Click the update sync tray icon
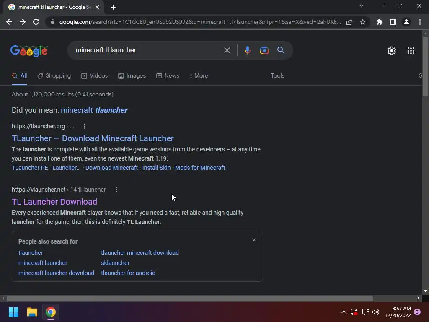 tap(354, 312)
